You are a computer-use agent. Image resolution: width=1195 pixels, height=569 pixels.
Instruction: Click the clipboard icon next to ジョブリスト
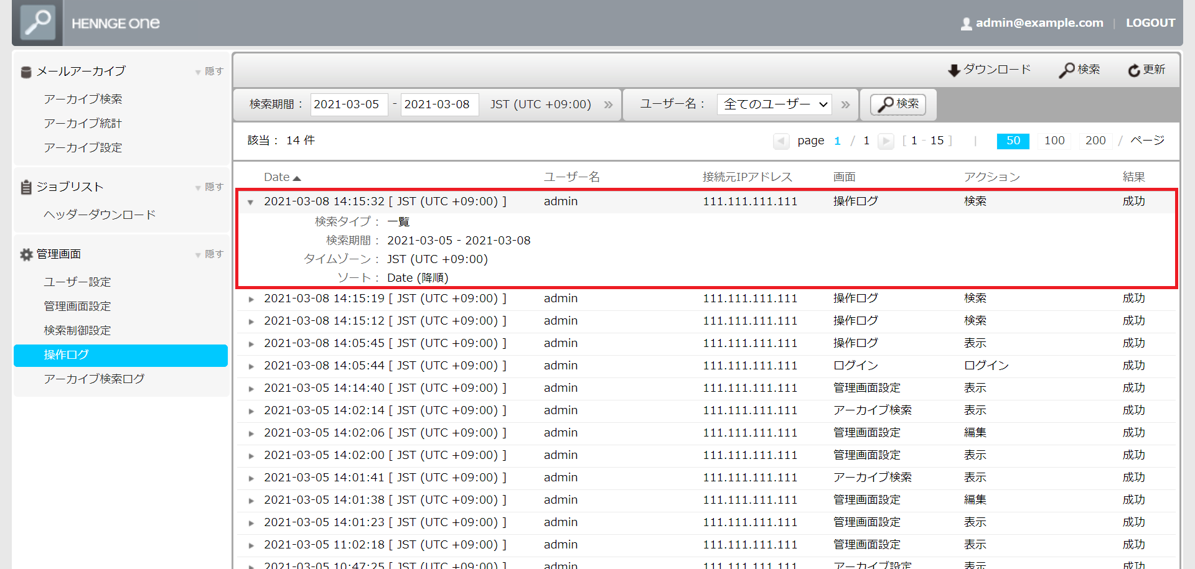[x=26, y=187]
